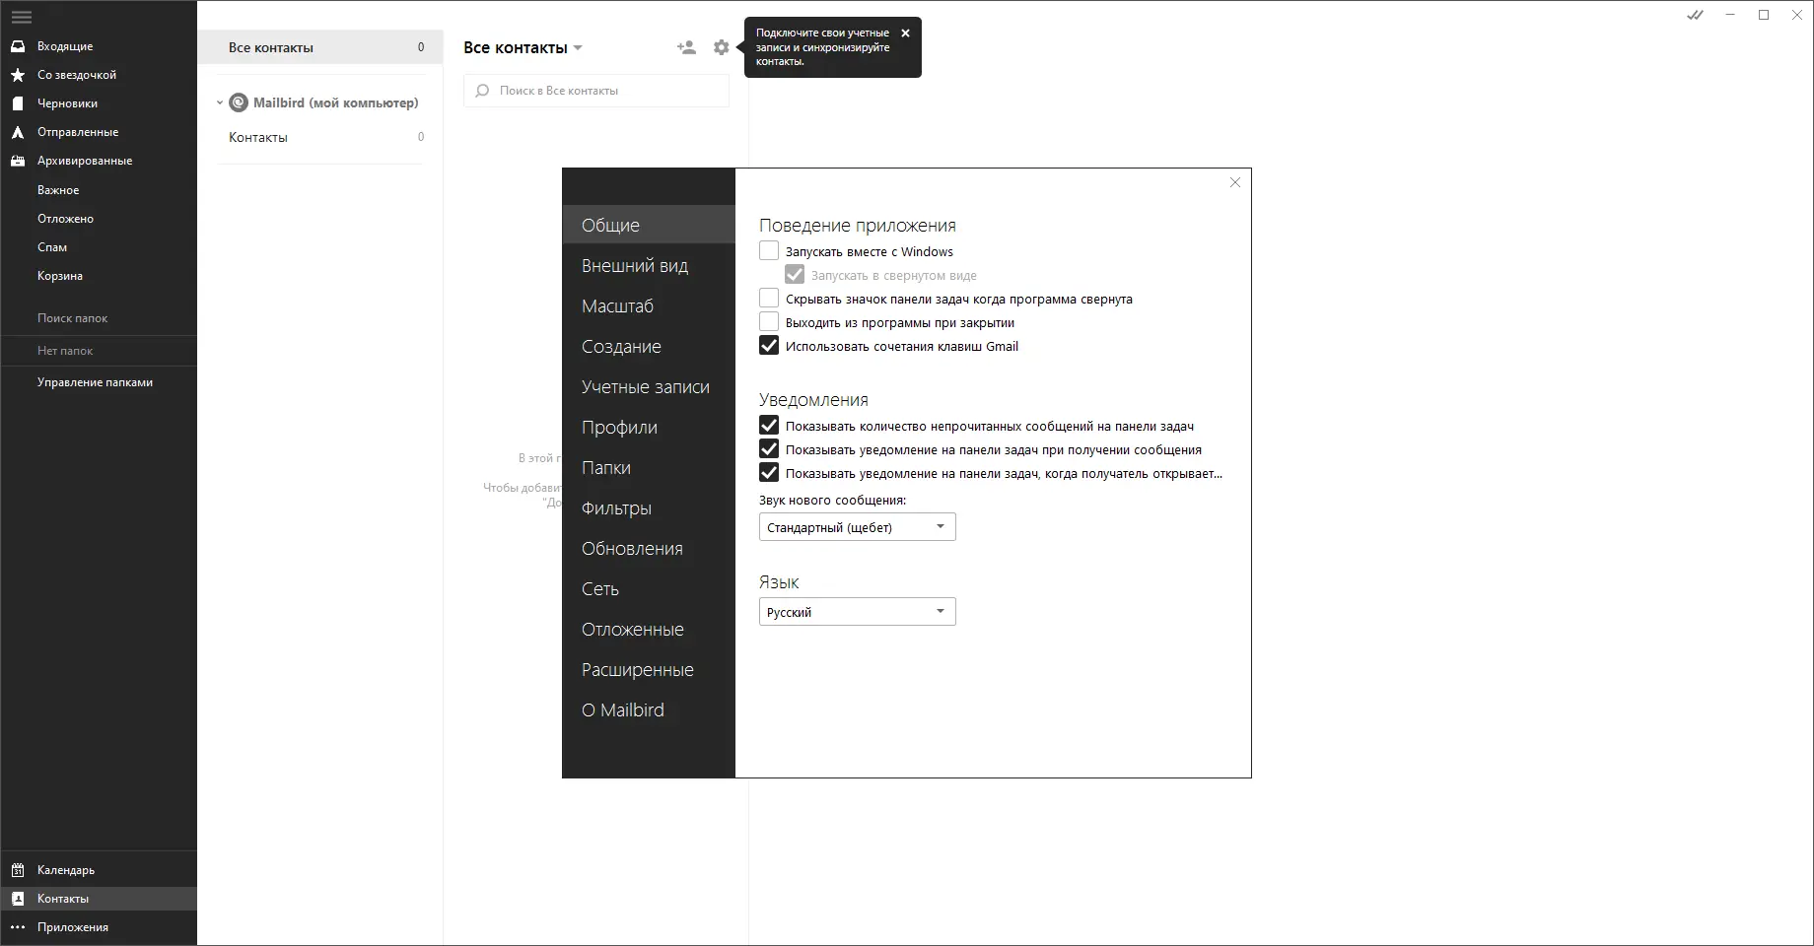The image size is (1814, 946).
Task: Click the Черновики drafts icon
Action: click(x=18, y=102)
